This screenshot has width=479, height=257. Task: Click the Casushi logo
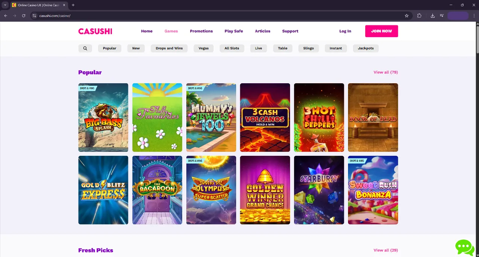(x=95, y=31)
